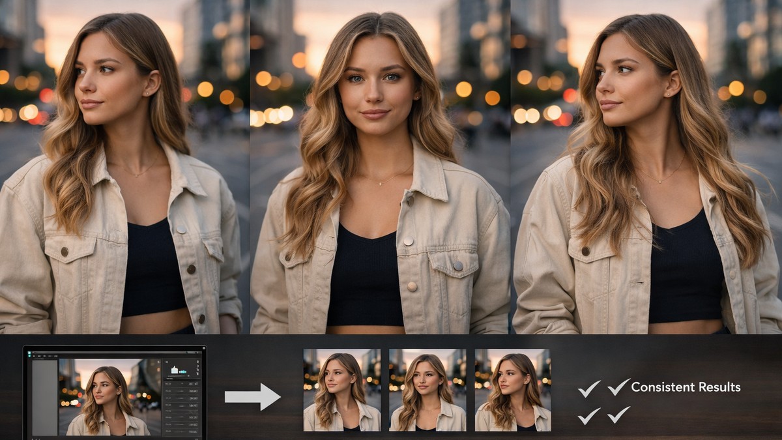
Task: Click the small icon above the image preview corner
Action: (x=158, y=361)
